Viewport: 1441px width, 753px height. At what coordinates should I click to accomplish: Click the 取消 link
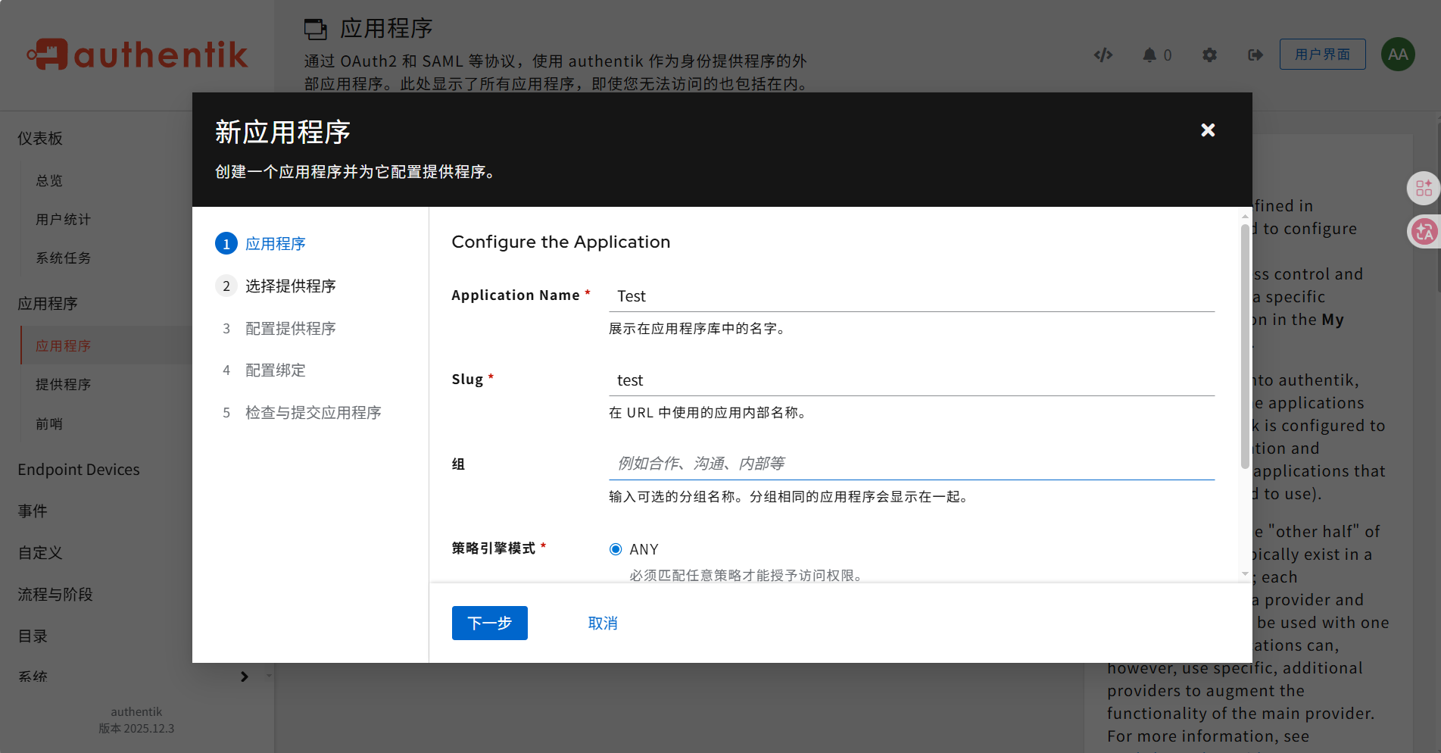tap(603, 623)
